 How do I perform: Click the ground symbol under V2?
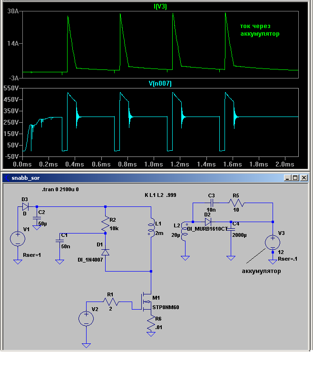[86, 345]
